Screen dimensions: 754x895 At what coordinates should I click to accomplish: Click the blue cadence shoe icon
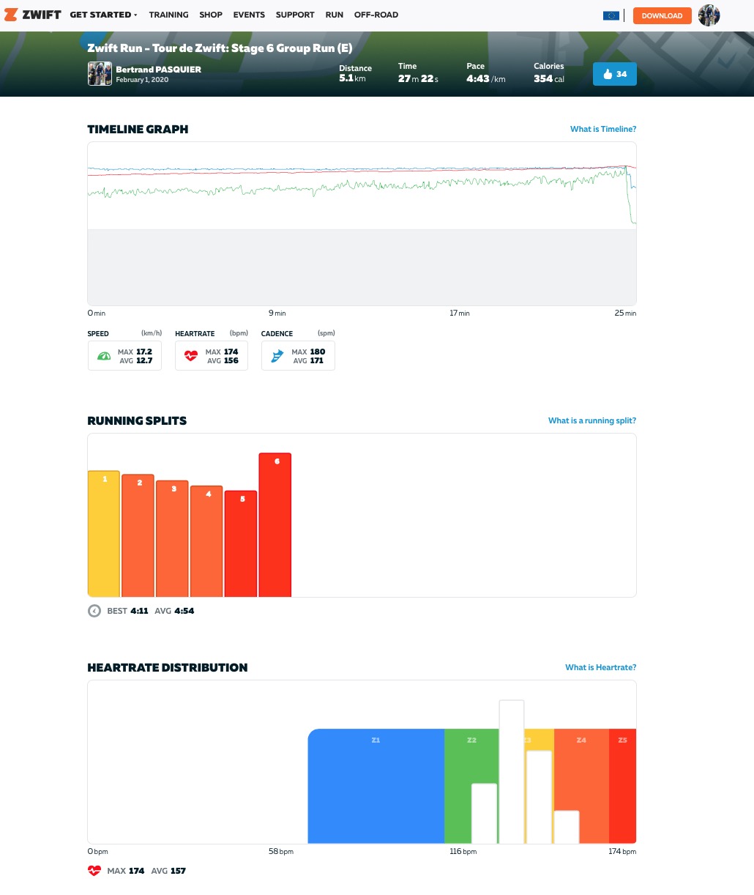tap(277, 356)
